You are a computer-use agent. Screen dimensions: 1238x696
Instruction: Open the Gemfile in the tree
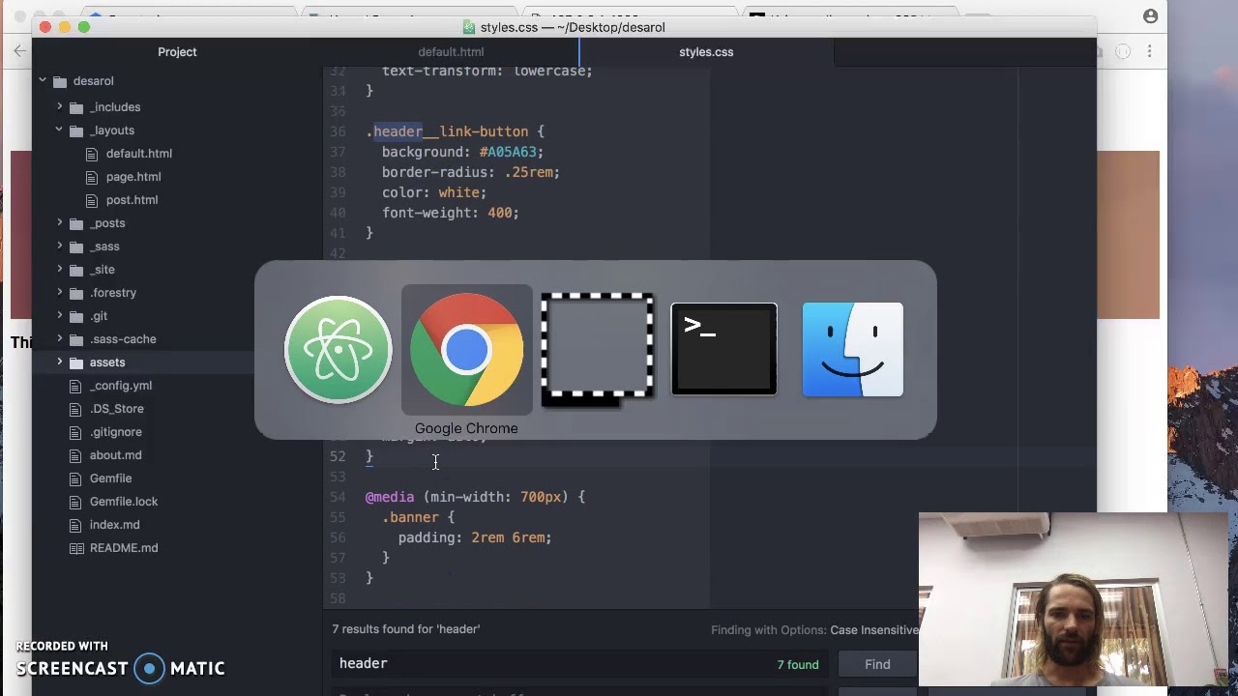[x=110, y=478]
